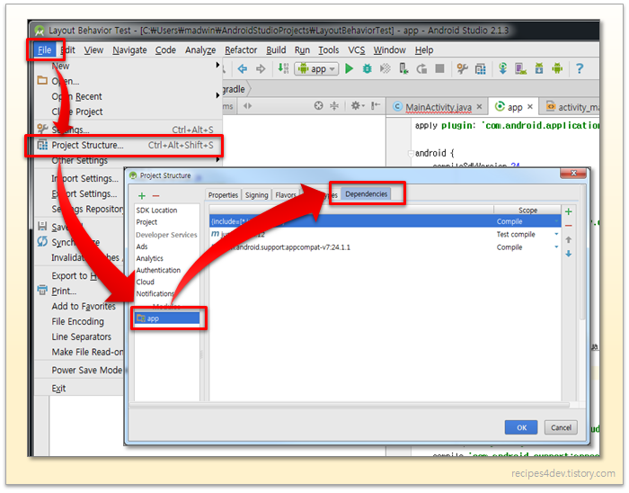Open the Tools menu
The width and height of the screenshot is (629, 493).
pyautogui.click(x=329, y=50)
